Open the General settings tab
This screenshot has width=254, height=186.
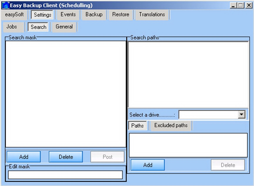(64, 27)
